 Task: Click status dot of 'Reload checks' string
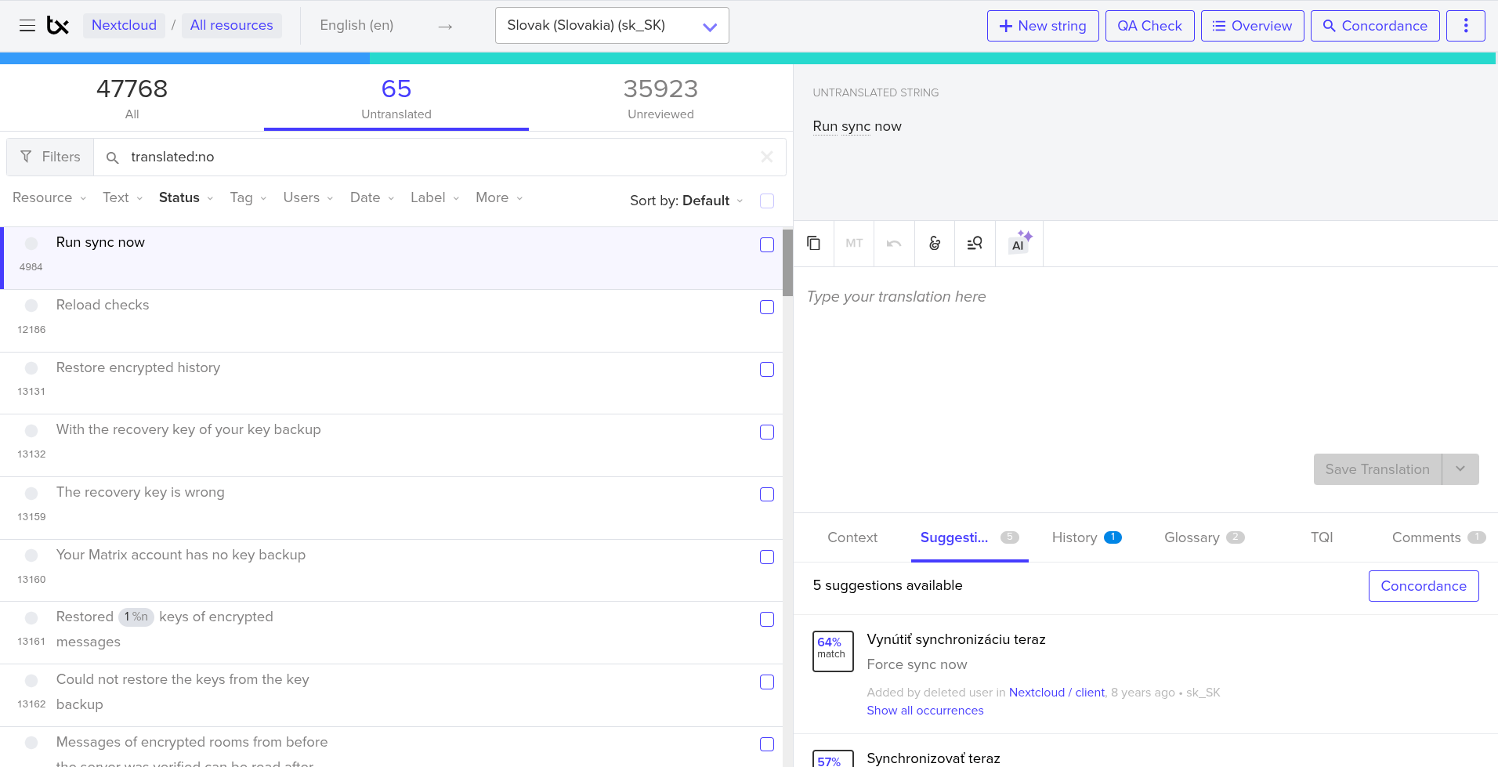coord(31,306)
